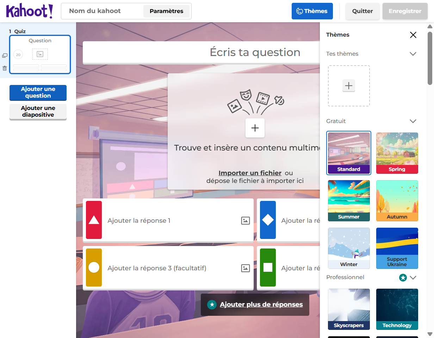Click Ajouter plus de réponses link
This screenshot has width=434, height=338.
261,305
